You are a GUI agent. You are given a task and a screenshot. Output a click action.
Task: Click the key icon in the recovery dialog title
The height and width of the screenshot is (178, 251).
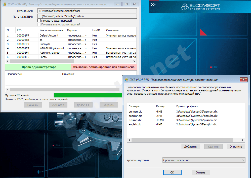pos(127,80)
